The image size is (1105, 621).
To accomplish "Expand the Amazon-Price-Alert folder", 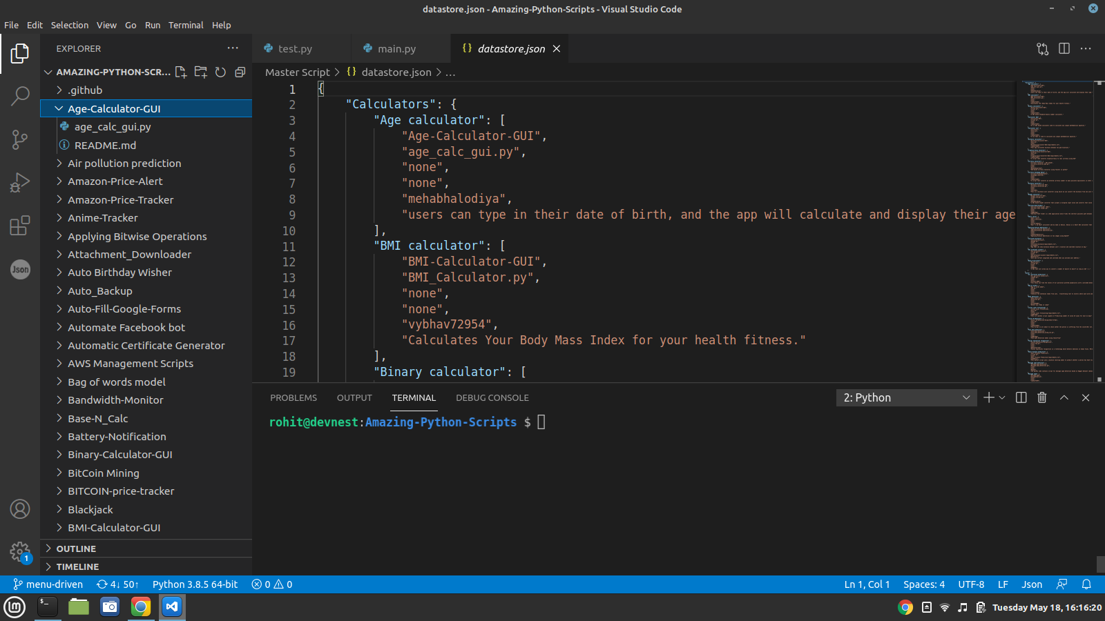I will (146, 181).
